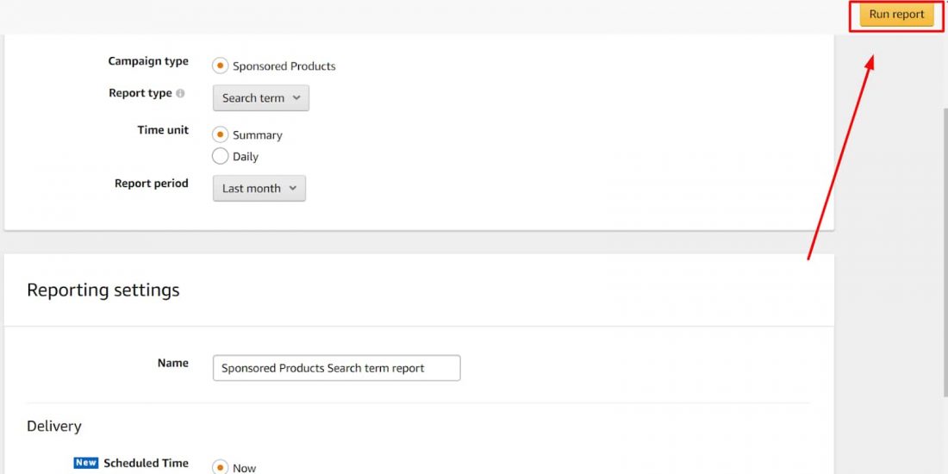Viewport: 948px width, 474px height.
Task: Select the Sponsored Products radio button
Action: (x=220, y=65)
